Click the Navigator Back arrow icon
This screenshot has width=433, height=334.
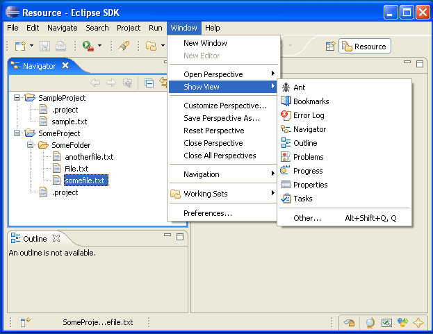95,83
